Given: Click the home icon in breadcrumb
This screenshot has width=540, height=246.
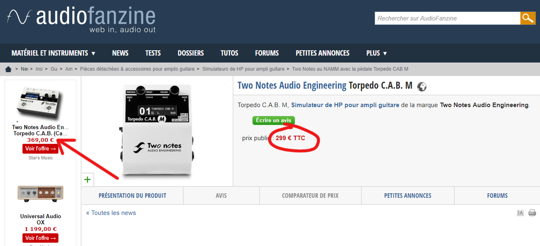Looking at the screenshot, I should (x=8, y=69).
